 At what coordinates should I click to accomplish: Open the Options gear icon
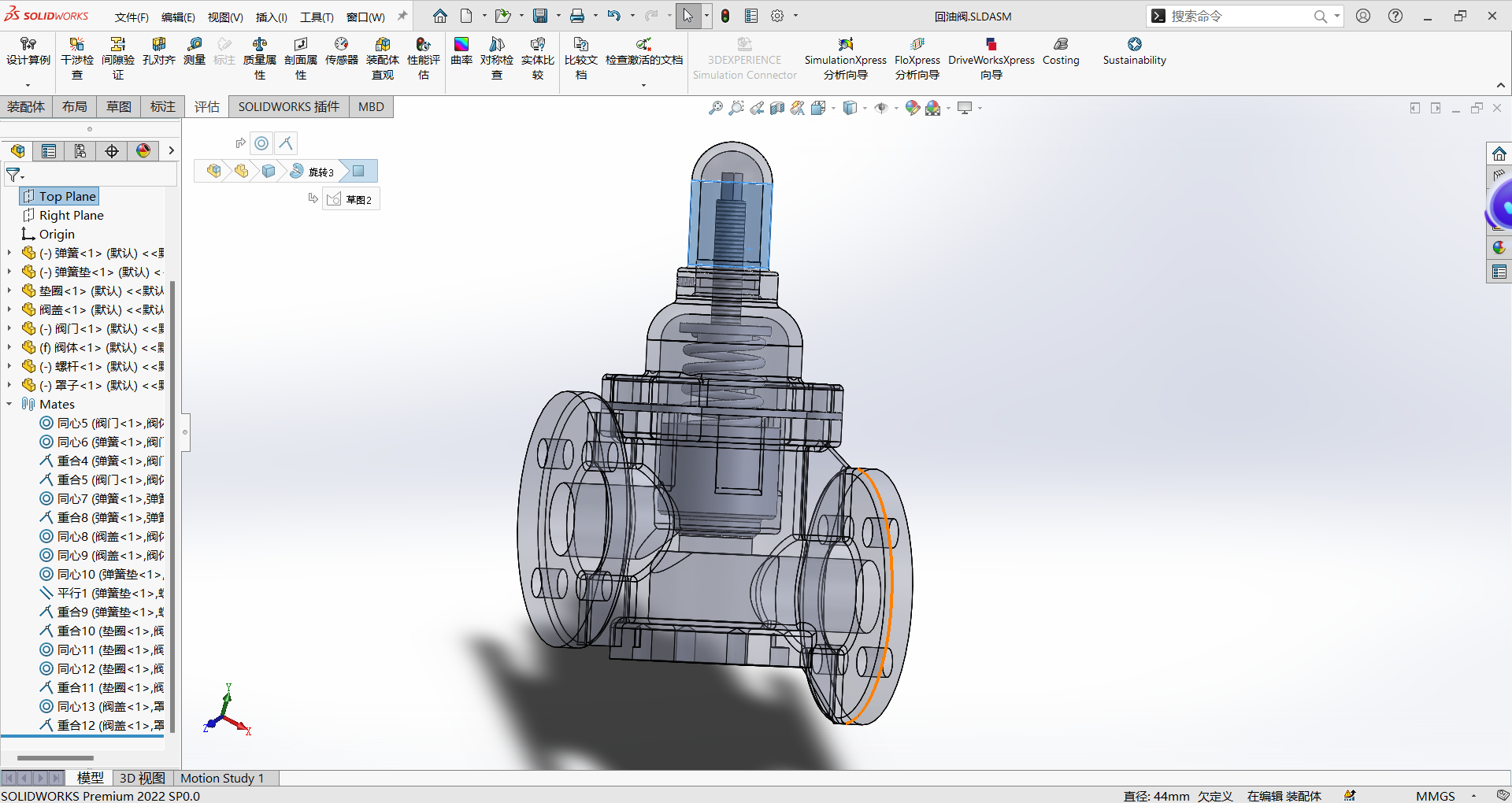(777, 16)
